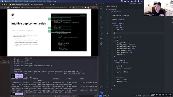The height and width of the screenshot is (97, 173).
Task: Open the Chrome extensions puzzle icon
Action: [x=85, y=8]
